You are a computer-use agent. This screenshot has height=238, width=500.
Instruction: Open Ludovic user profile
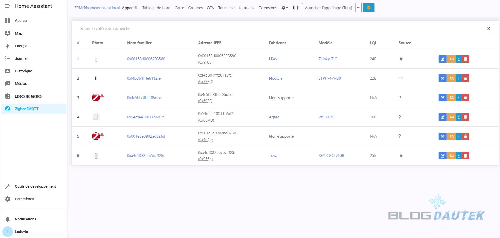[x=34, y=232]
